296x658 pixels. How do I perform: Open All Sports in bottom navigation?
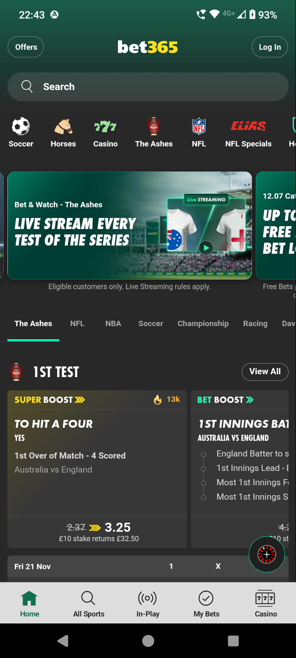pyautogui.click(x=88, y=604)
